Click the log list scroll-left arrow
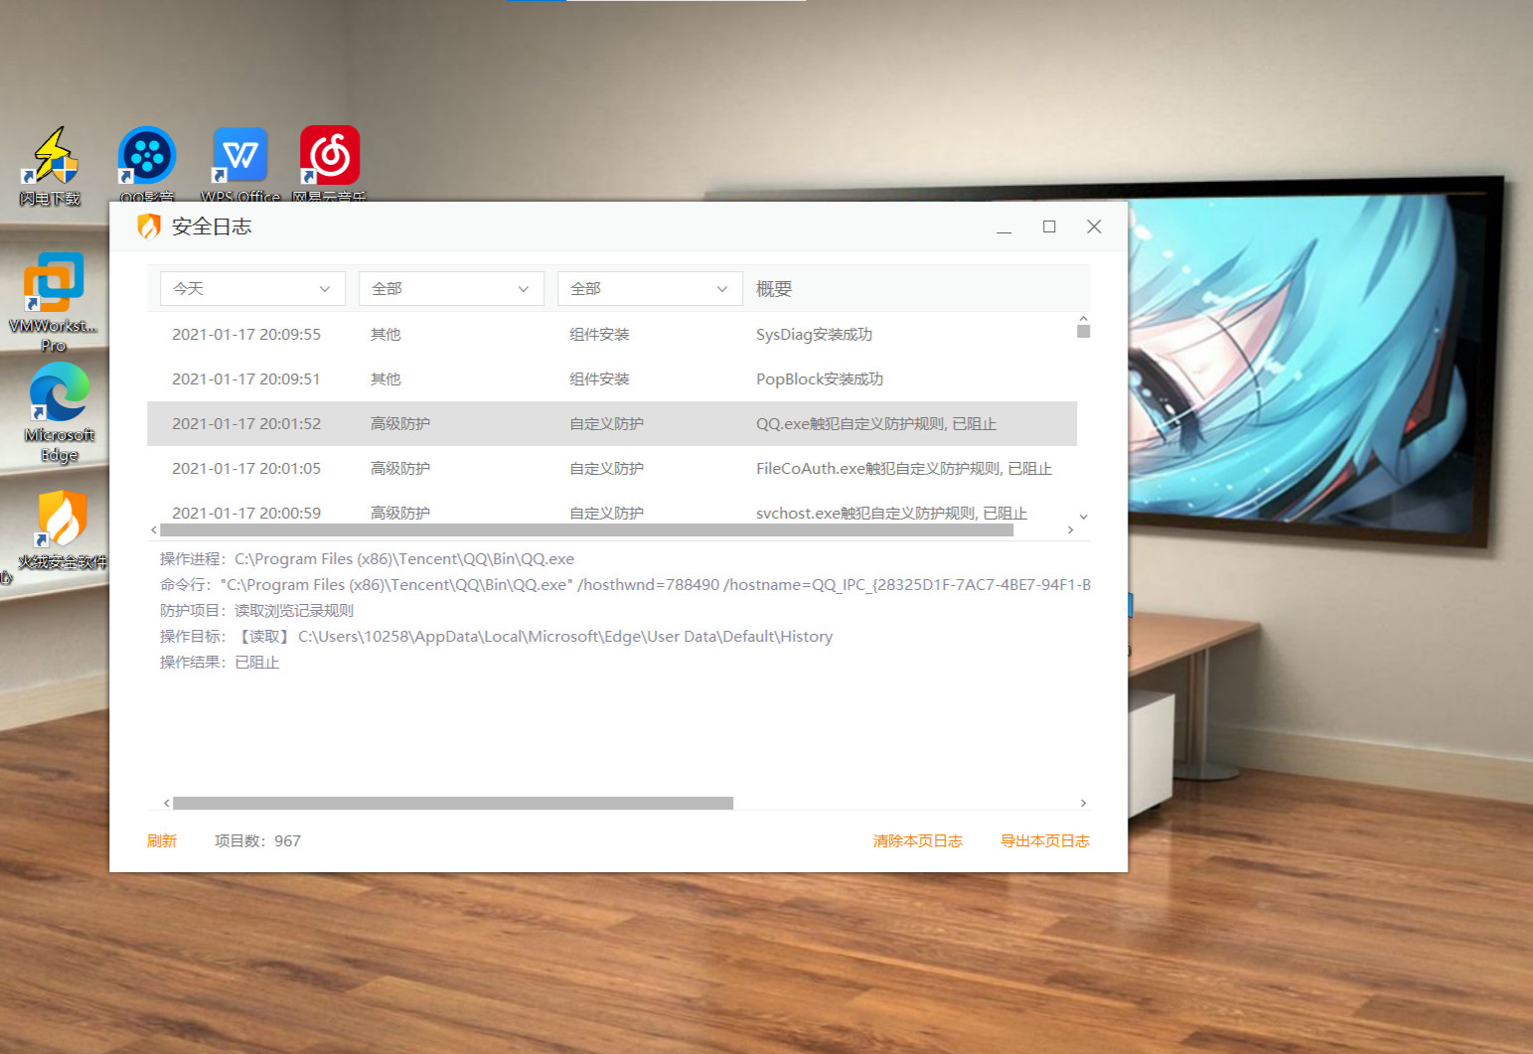Screen dimensions: 1533x1054 [x=153, y=530]
